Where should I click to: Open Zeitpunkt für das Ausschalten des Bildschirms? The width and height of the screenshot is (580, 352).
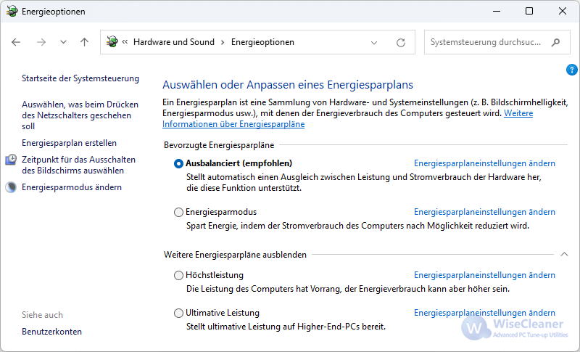coord(78,165)
